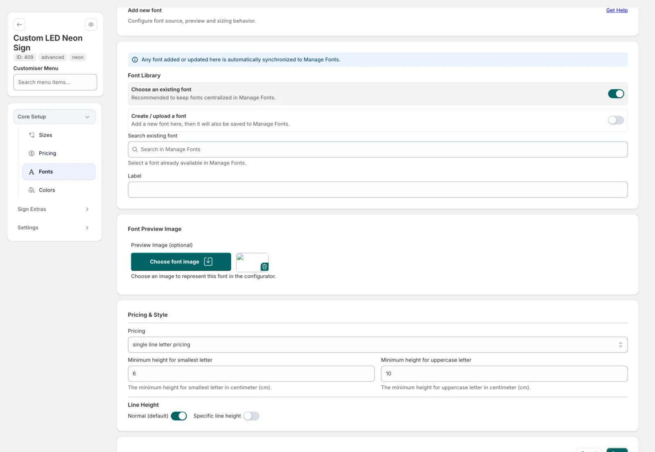Toggle Normal (default) line height switch
The width and height of the screenshot is (655, 452).
pyautogui.click(x=179, y=416)
